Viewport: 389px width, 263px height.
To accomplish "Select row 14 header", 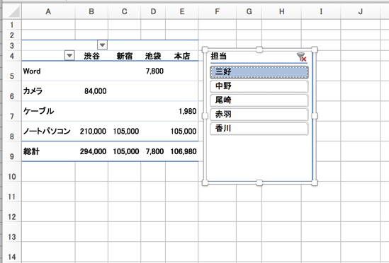I will point(12,252).
